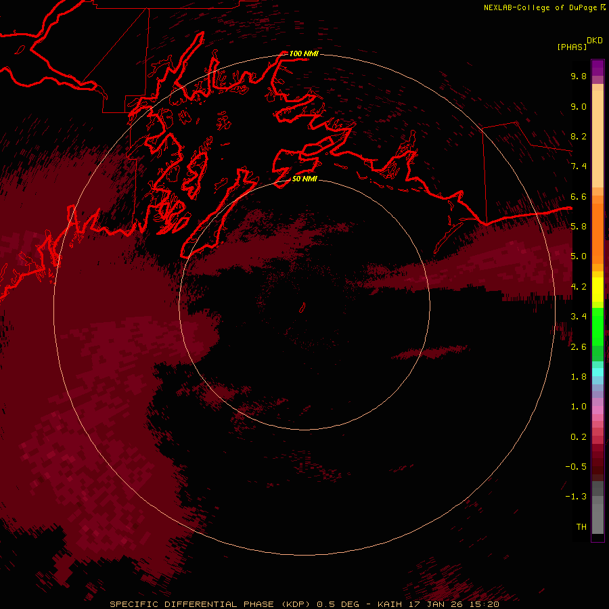Click the 3.4 legend value
This screenshot has width=609, height=609.
[x=579, y=317]
